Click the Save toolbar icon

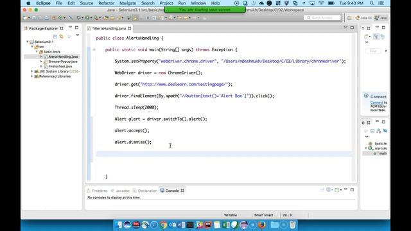pos(34,18)
